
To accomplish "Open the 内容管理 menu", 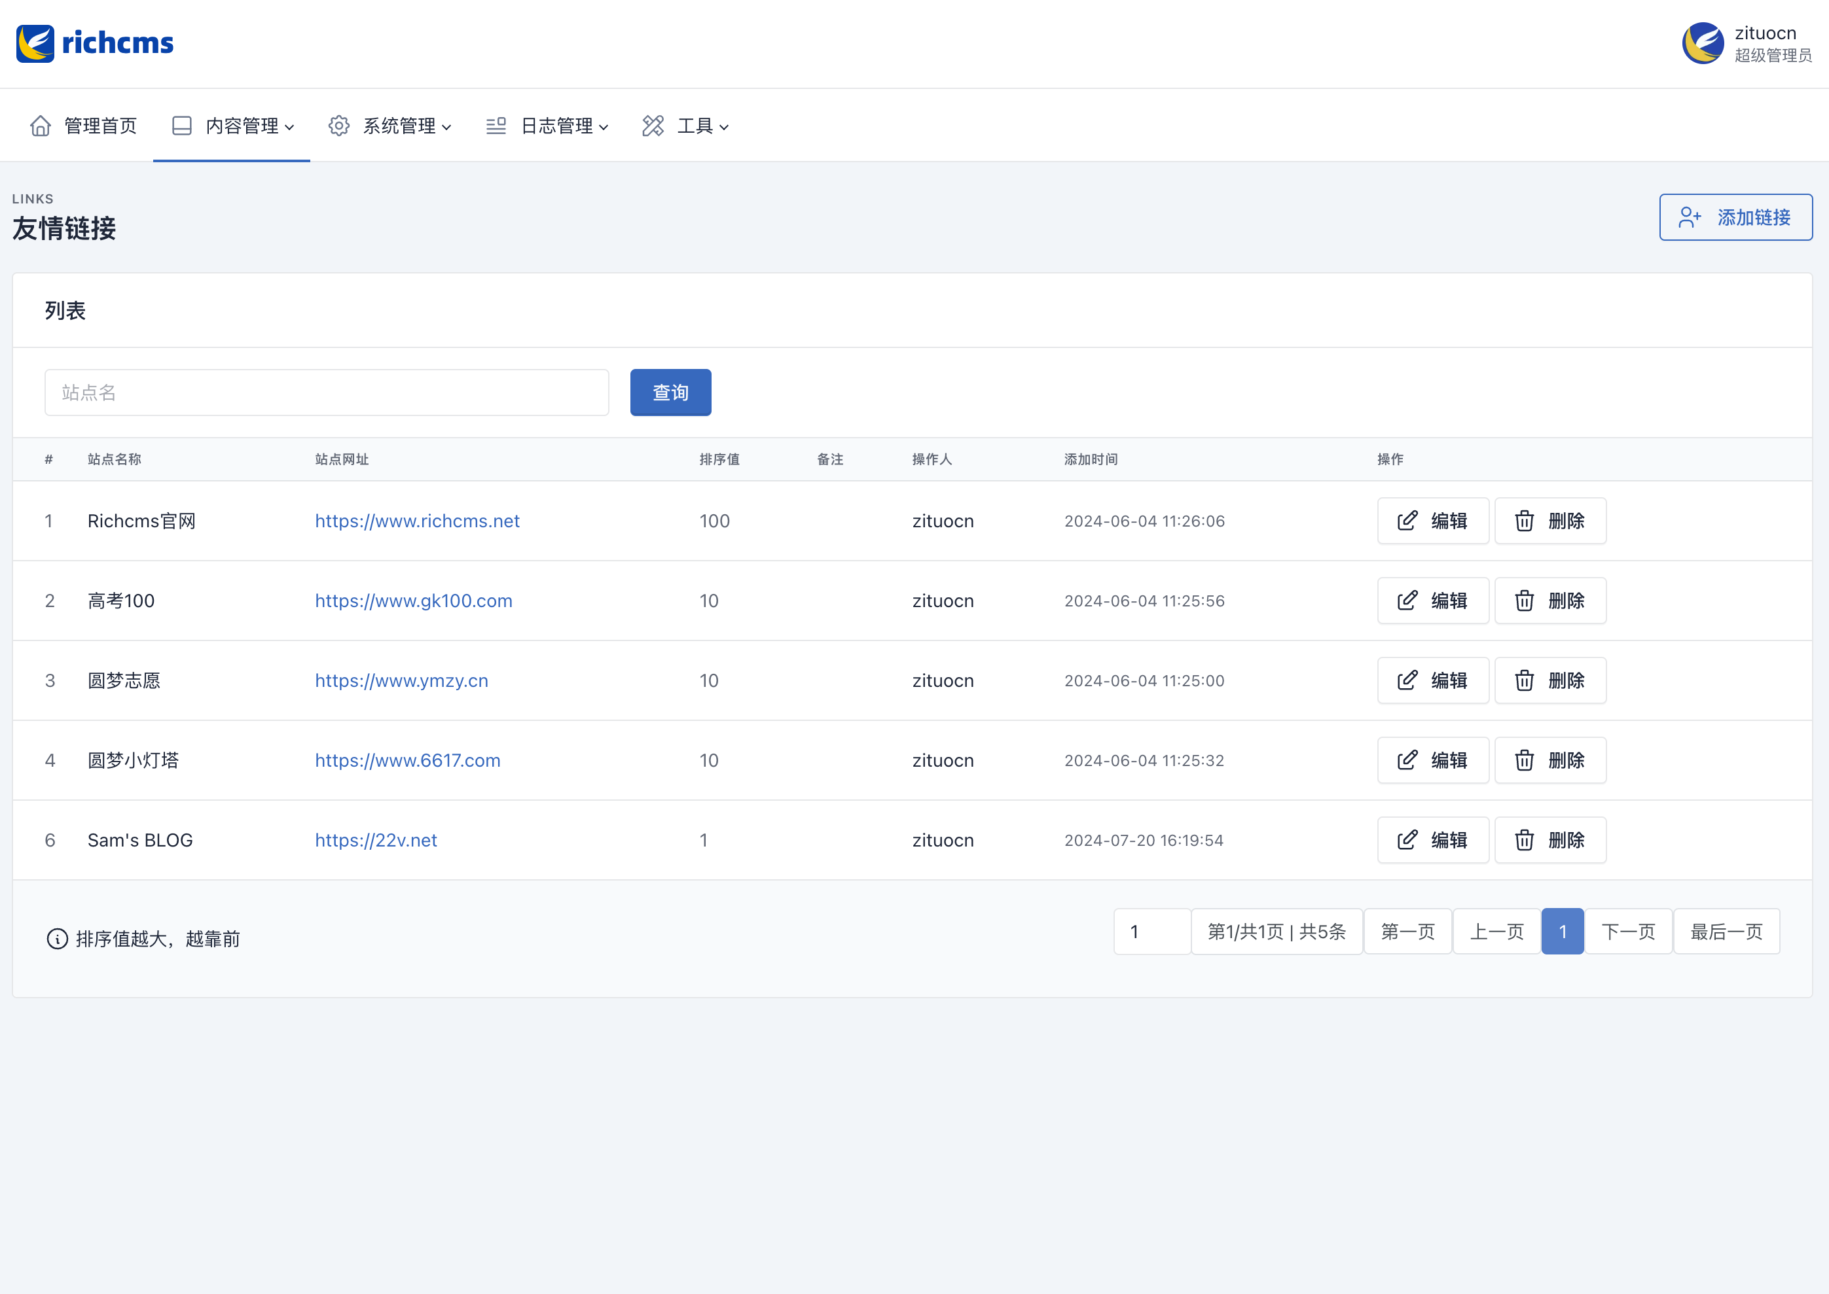I will (231, 126).
